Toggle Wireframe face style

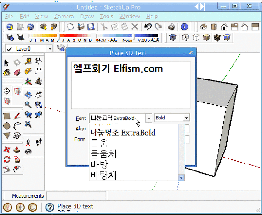pos(186,38)
